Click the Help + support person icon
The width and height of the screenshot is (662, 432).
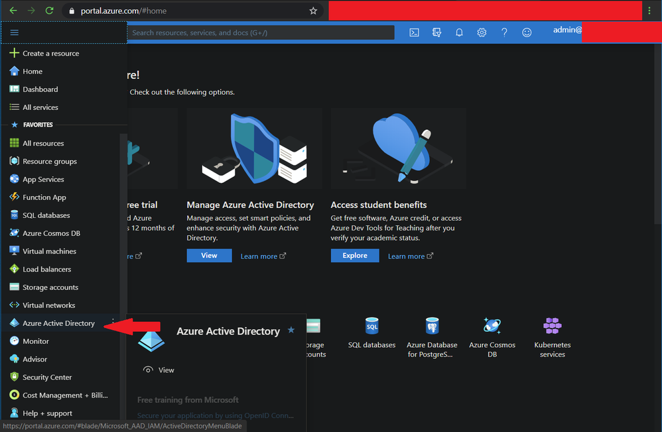pos(15,413)
